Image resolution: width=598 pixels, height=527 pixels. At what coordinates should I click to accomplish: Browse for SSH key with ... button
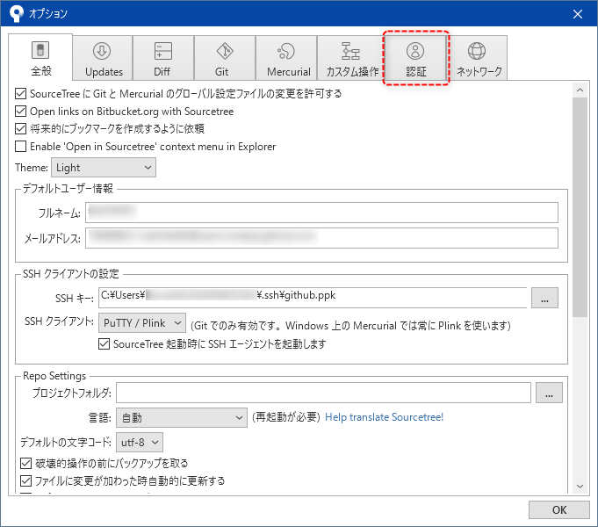(544, 298)
